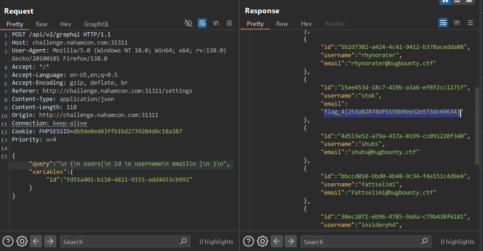Open the Hex tab in Response
Screen dimensions: 483x251
coord(306,24)
